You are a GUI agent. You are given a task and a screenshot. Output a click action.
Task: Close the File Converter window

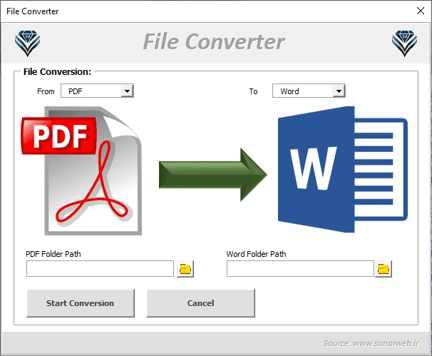click(x=421, y=11)
